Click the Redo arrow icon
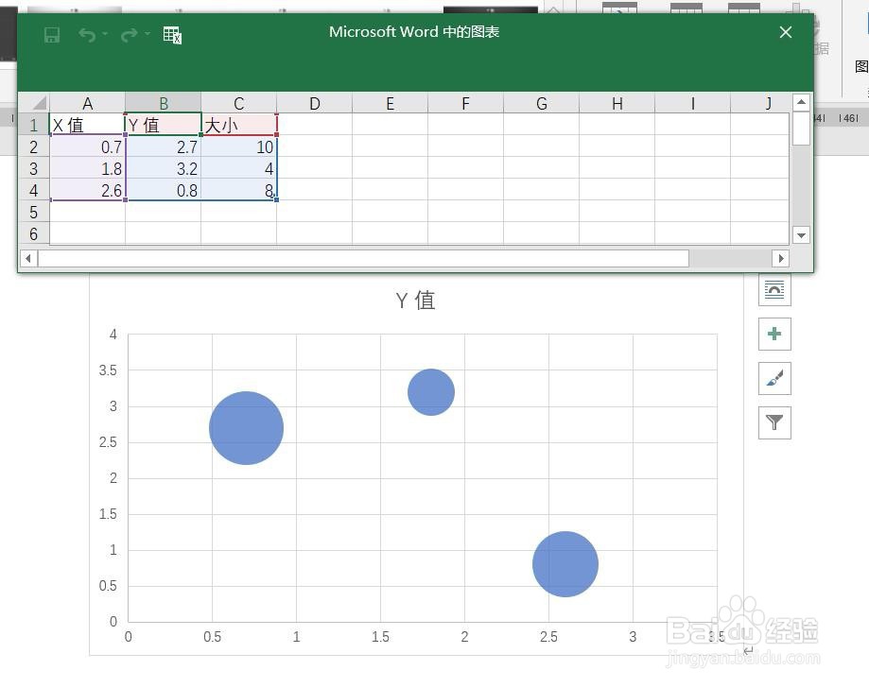869x688 pixels. pos(129,35)
